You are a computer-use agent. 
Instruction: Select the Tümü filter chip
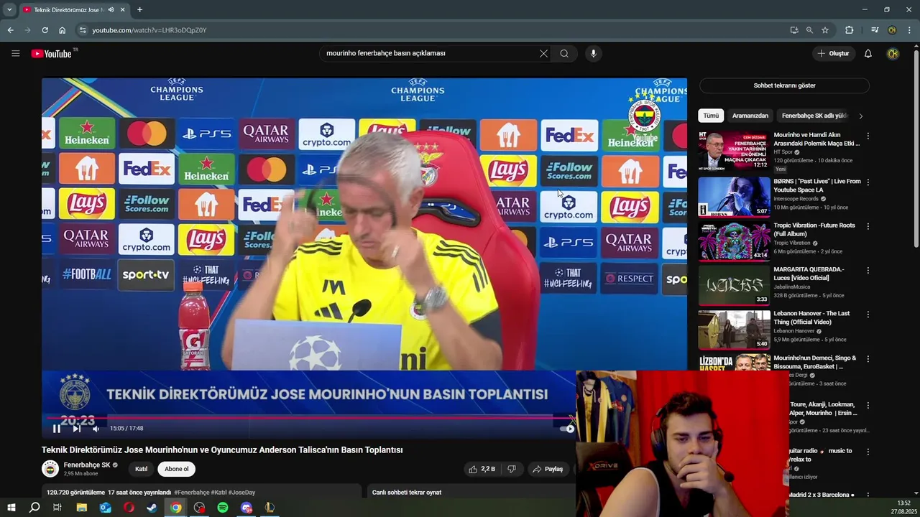tap(711, 116)
